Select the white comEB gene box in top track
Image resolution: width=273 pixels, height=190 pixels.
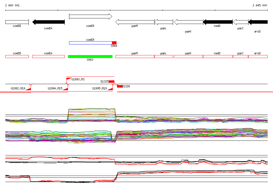point(17,22)
